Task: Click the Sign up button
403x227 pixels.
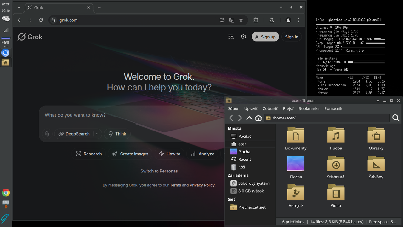Action: [265, 37]
